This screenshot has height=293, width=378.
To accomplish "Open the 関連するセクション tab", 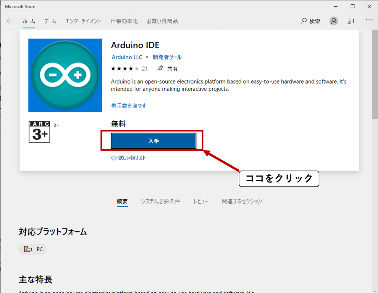I will (x=242, y=202).
